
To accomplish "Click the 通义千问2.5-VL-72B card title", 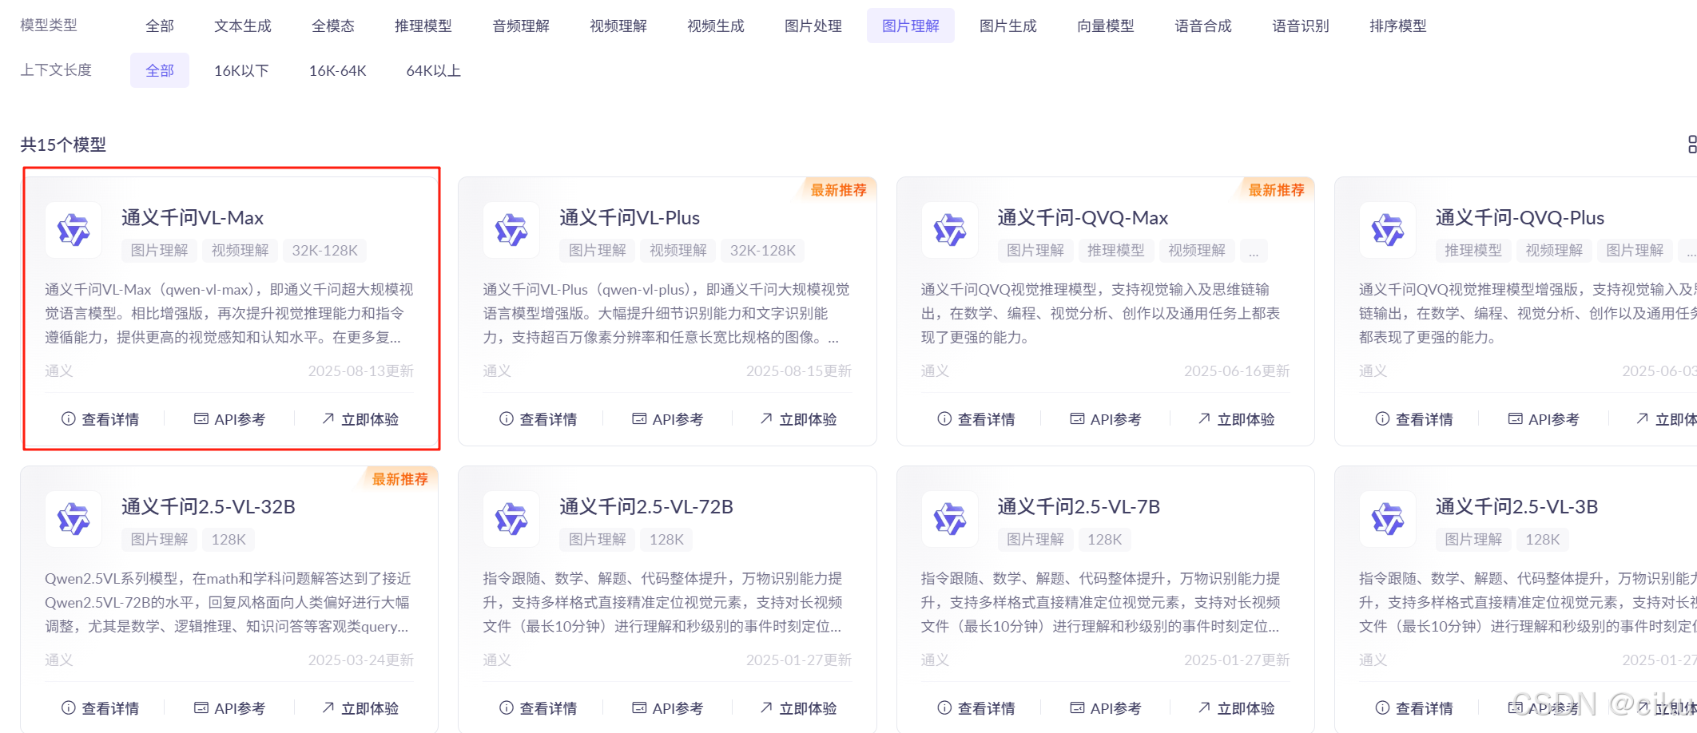I will pos(646,507).
